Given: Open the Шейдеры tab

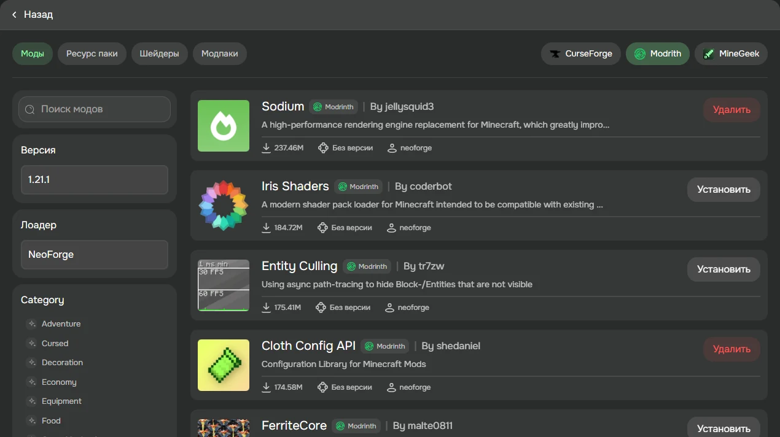Looking at the screenshot, I should tap(160, 53).
